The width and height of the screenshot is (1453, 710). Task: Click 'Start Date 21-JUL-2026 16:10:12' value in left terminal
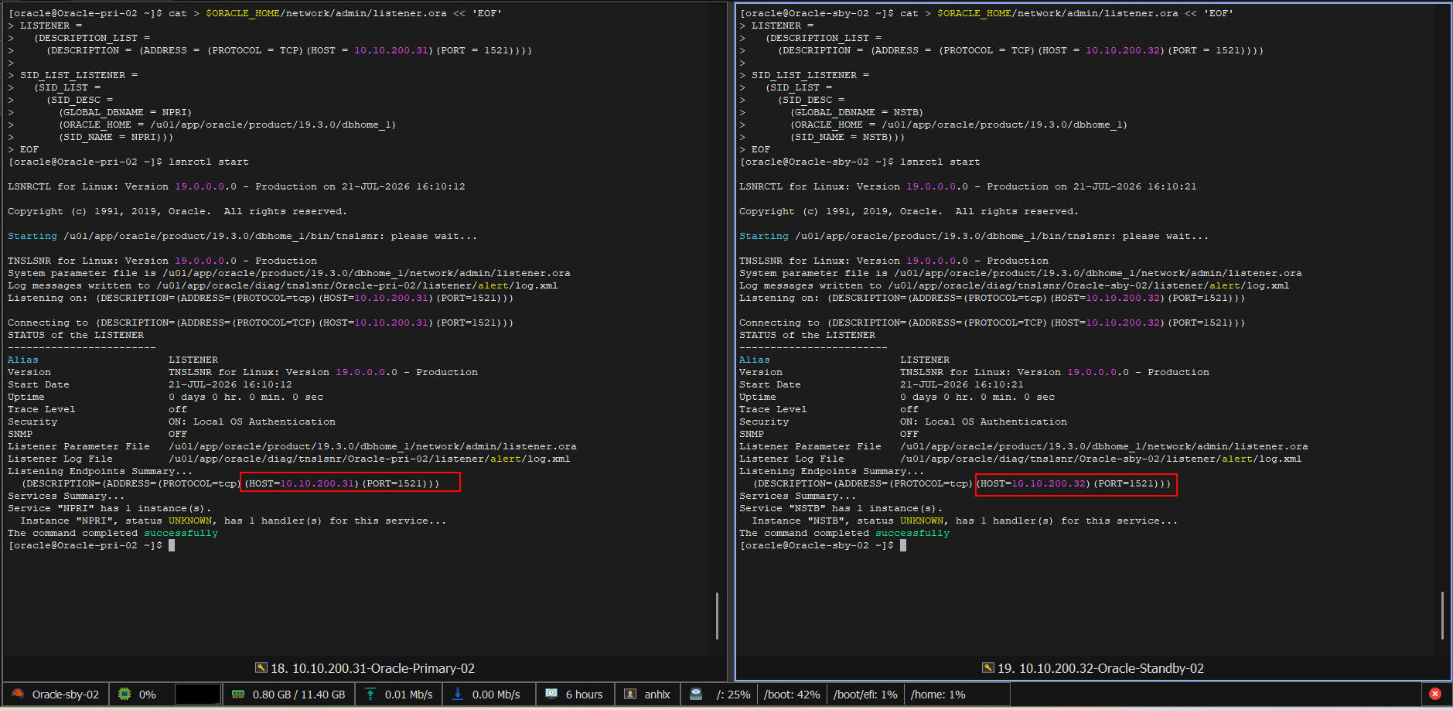point(230,384)
